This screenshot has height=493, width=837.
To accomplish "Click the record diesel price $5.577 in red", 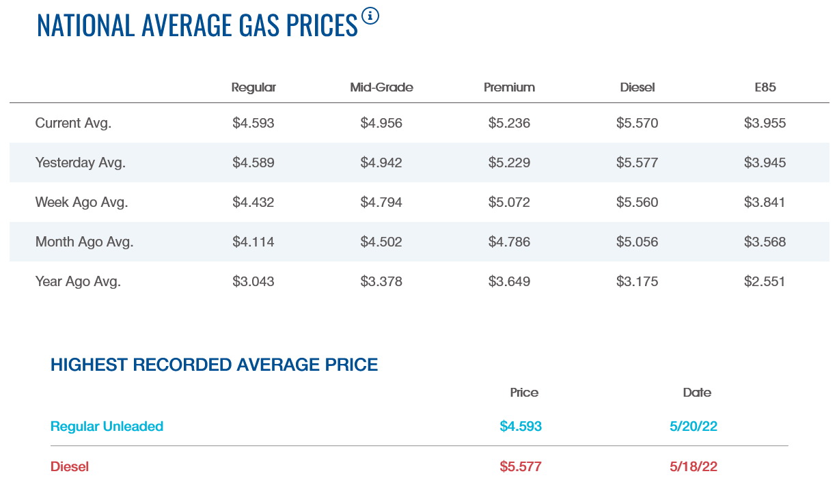I will [x=521, y=467].
